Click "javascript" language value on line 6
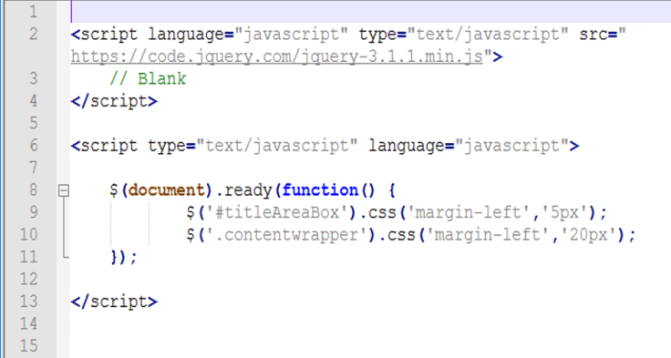671x358 pixels. coord(512,146)
